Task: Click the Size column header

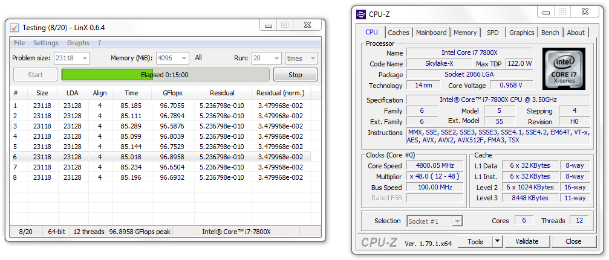Action: [x=42, y=93]
